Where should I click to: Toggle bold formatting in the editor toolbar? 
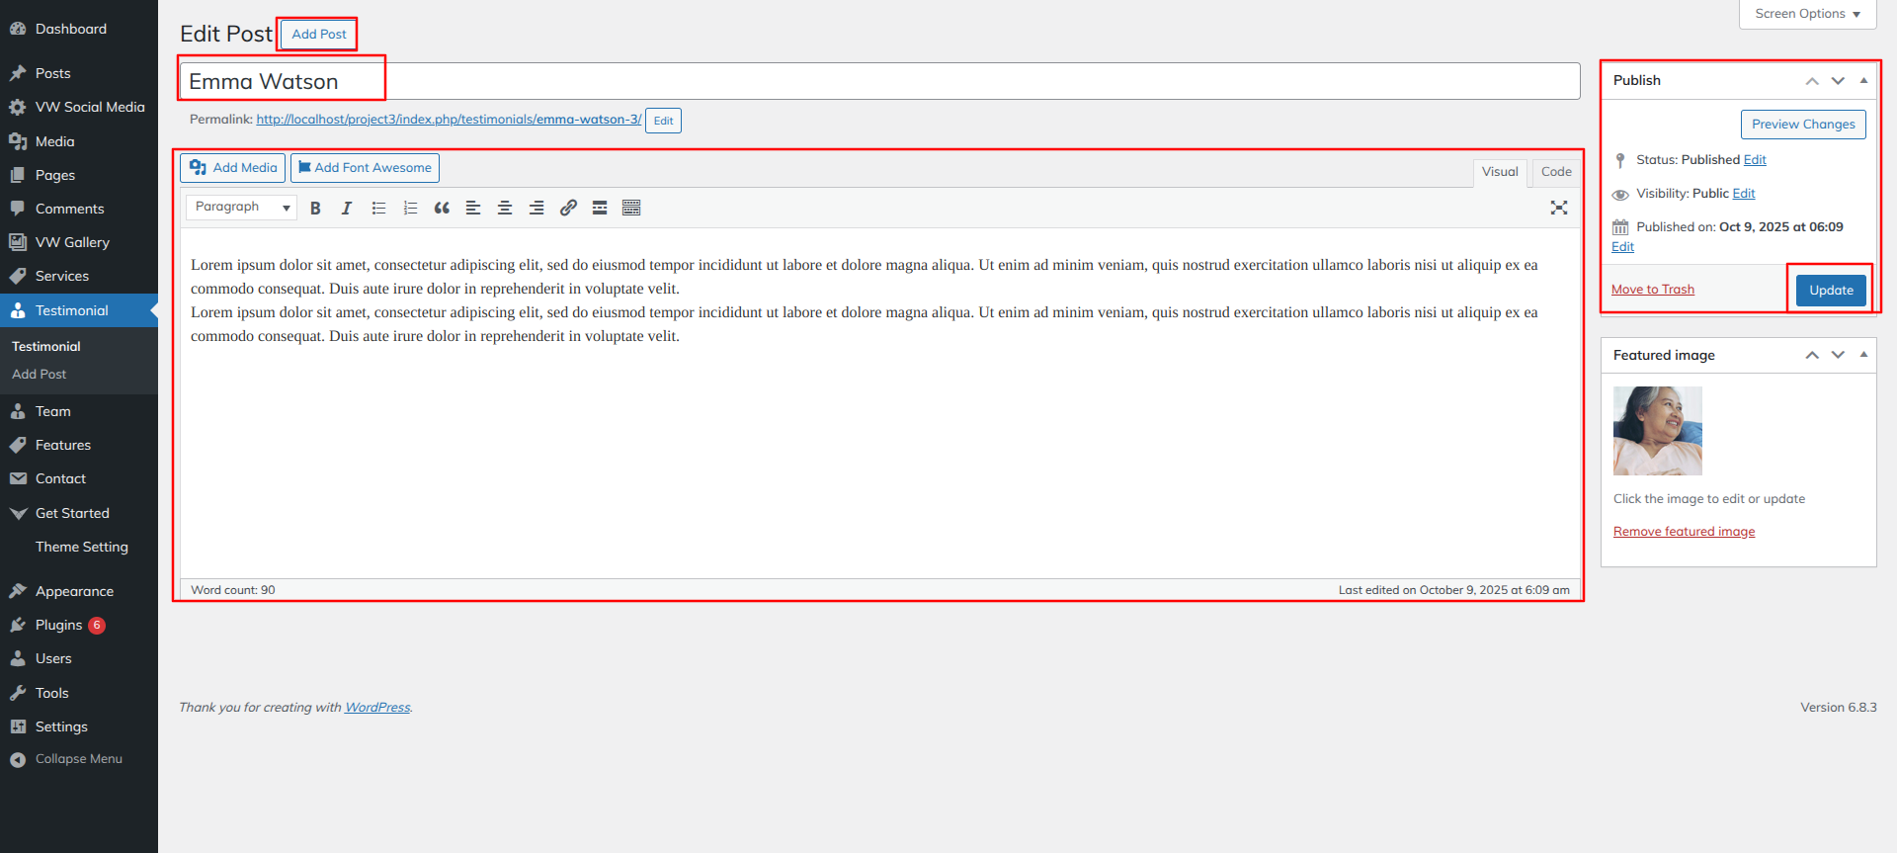pyautogui.click(x=315, y=208)
